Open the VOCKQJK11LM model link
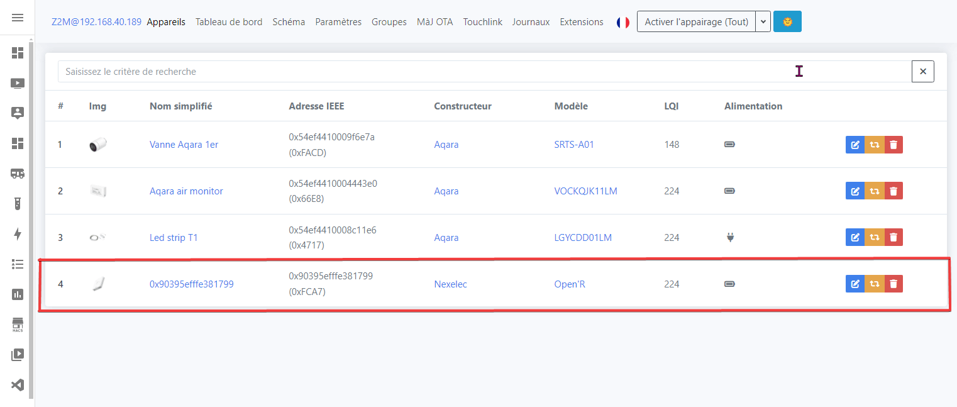Viewport: 957px width, 407px height. click(x=586, y=191)
